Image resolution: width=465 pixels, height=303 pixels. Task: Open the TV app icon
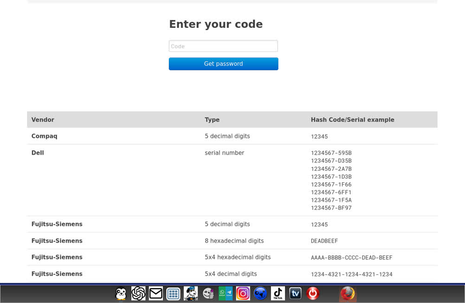[295, 294]
